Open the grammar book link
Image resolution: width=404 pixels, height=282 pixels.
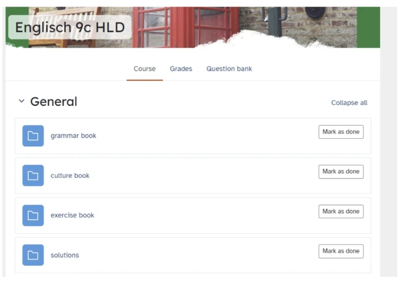tap(73, 136)
